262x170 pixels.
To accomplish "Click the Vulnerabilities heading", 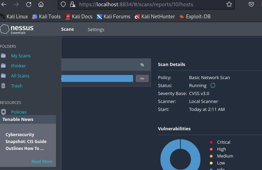I will coord(174,129).
